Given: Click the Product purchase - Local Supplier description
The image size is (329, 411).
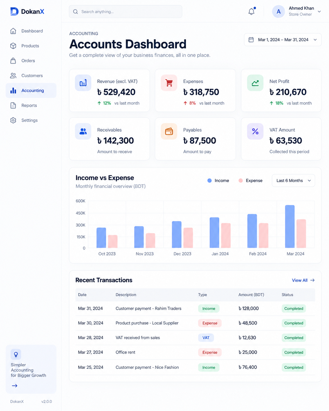Looking at the screenshot, I should [x=147, y=323].
